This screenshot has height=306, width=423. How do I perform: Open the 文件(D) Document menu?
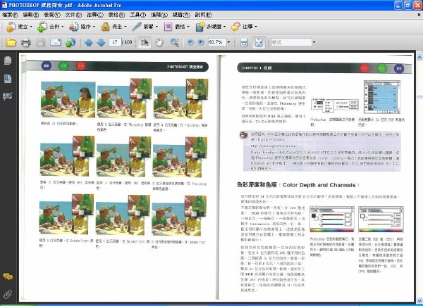73,15
